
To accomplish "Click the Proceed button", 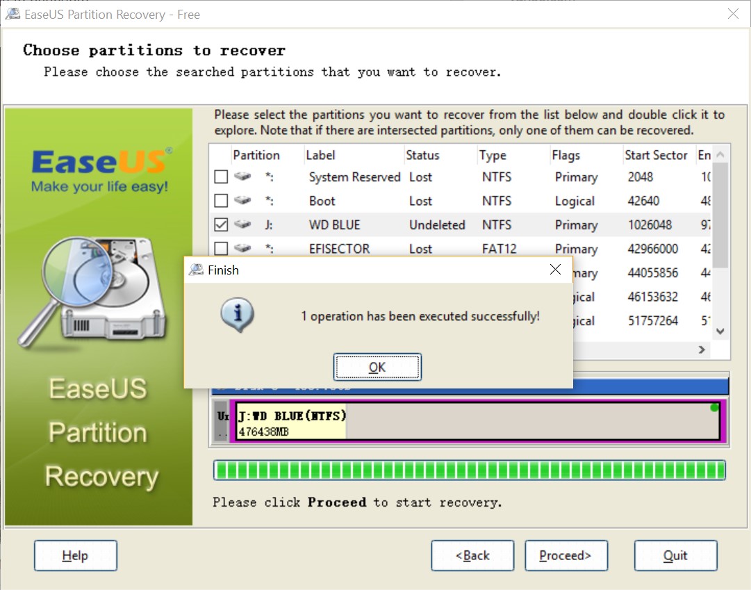I will pos(566,555).
